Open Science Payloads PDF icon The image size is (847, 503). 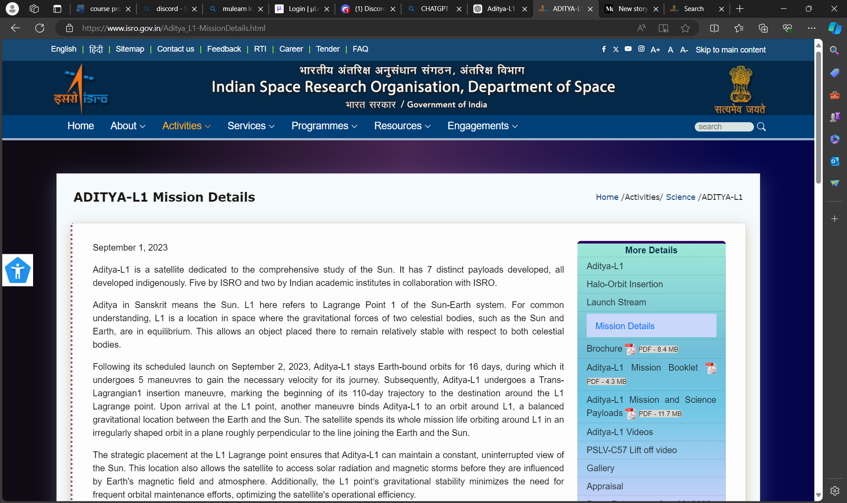tap(631, 413)
